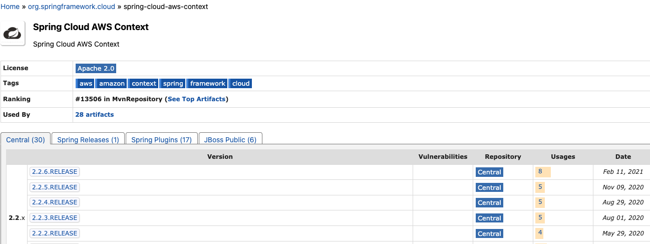Open the amazon tag

coord(112,84)
